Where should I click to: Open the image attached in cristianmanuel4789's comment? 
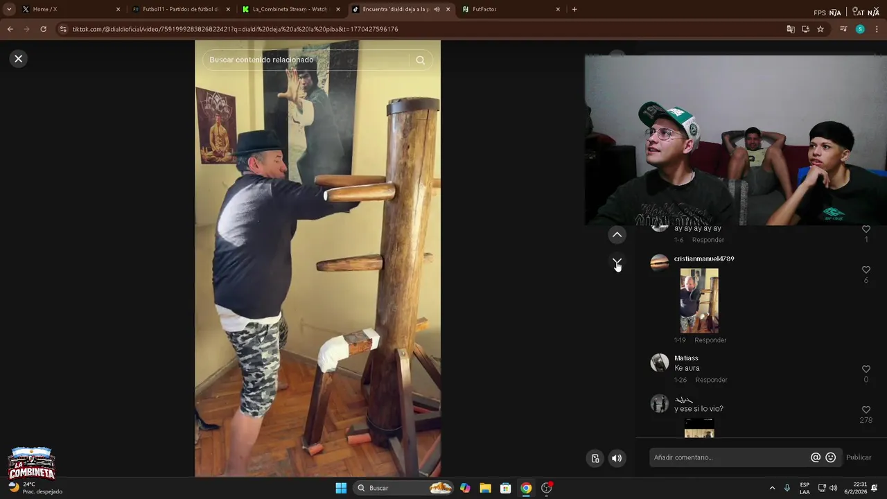click(699, 301)
